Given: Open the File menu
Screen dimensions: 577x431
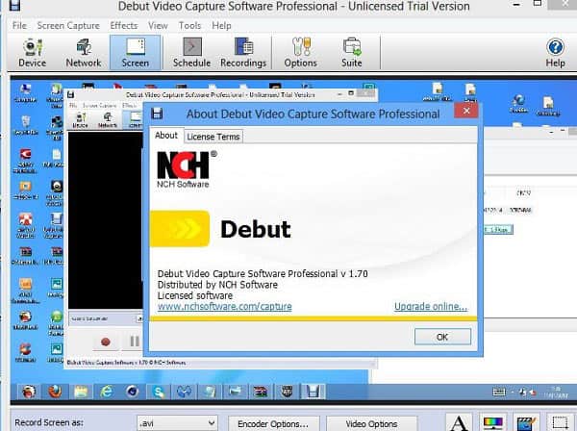Looking at the screenshot, I should 19,25.
